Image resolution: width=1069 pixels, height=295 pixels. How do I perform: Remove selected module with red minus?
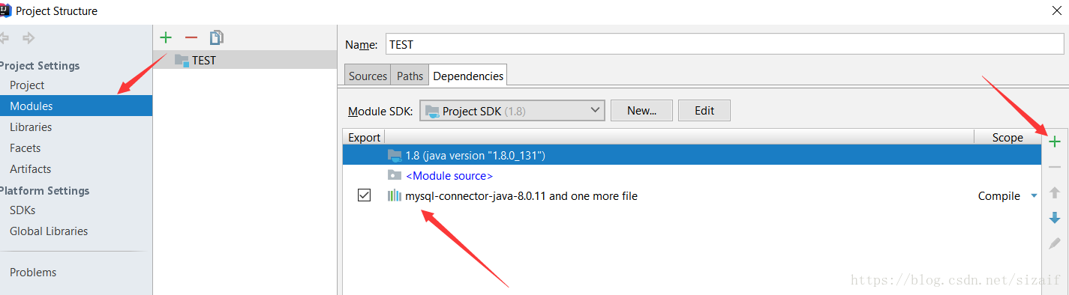point(191,37)
